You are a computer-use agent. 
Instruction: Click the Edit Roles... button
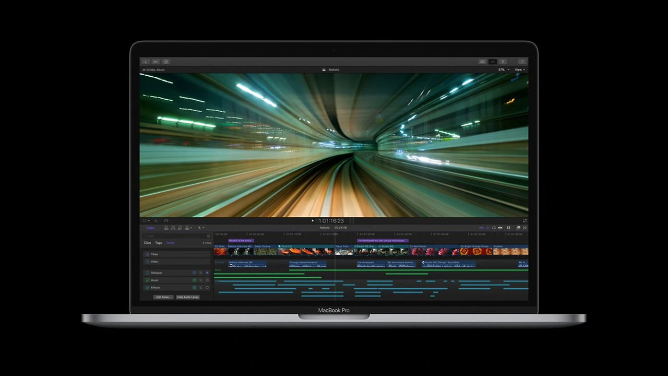[x=163, y=297]
